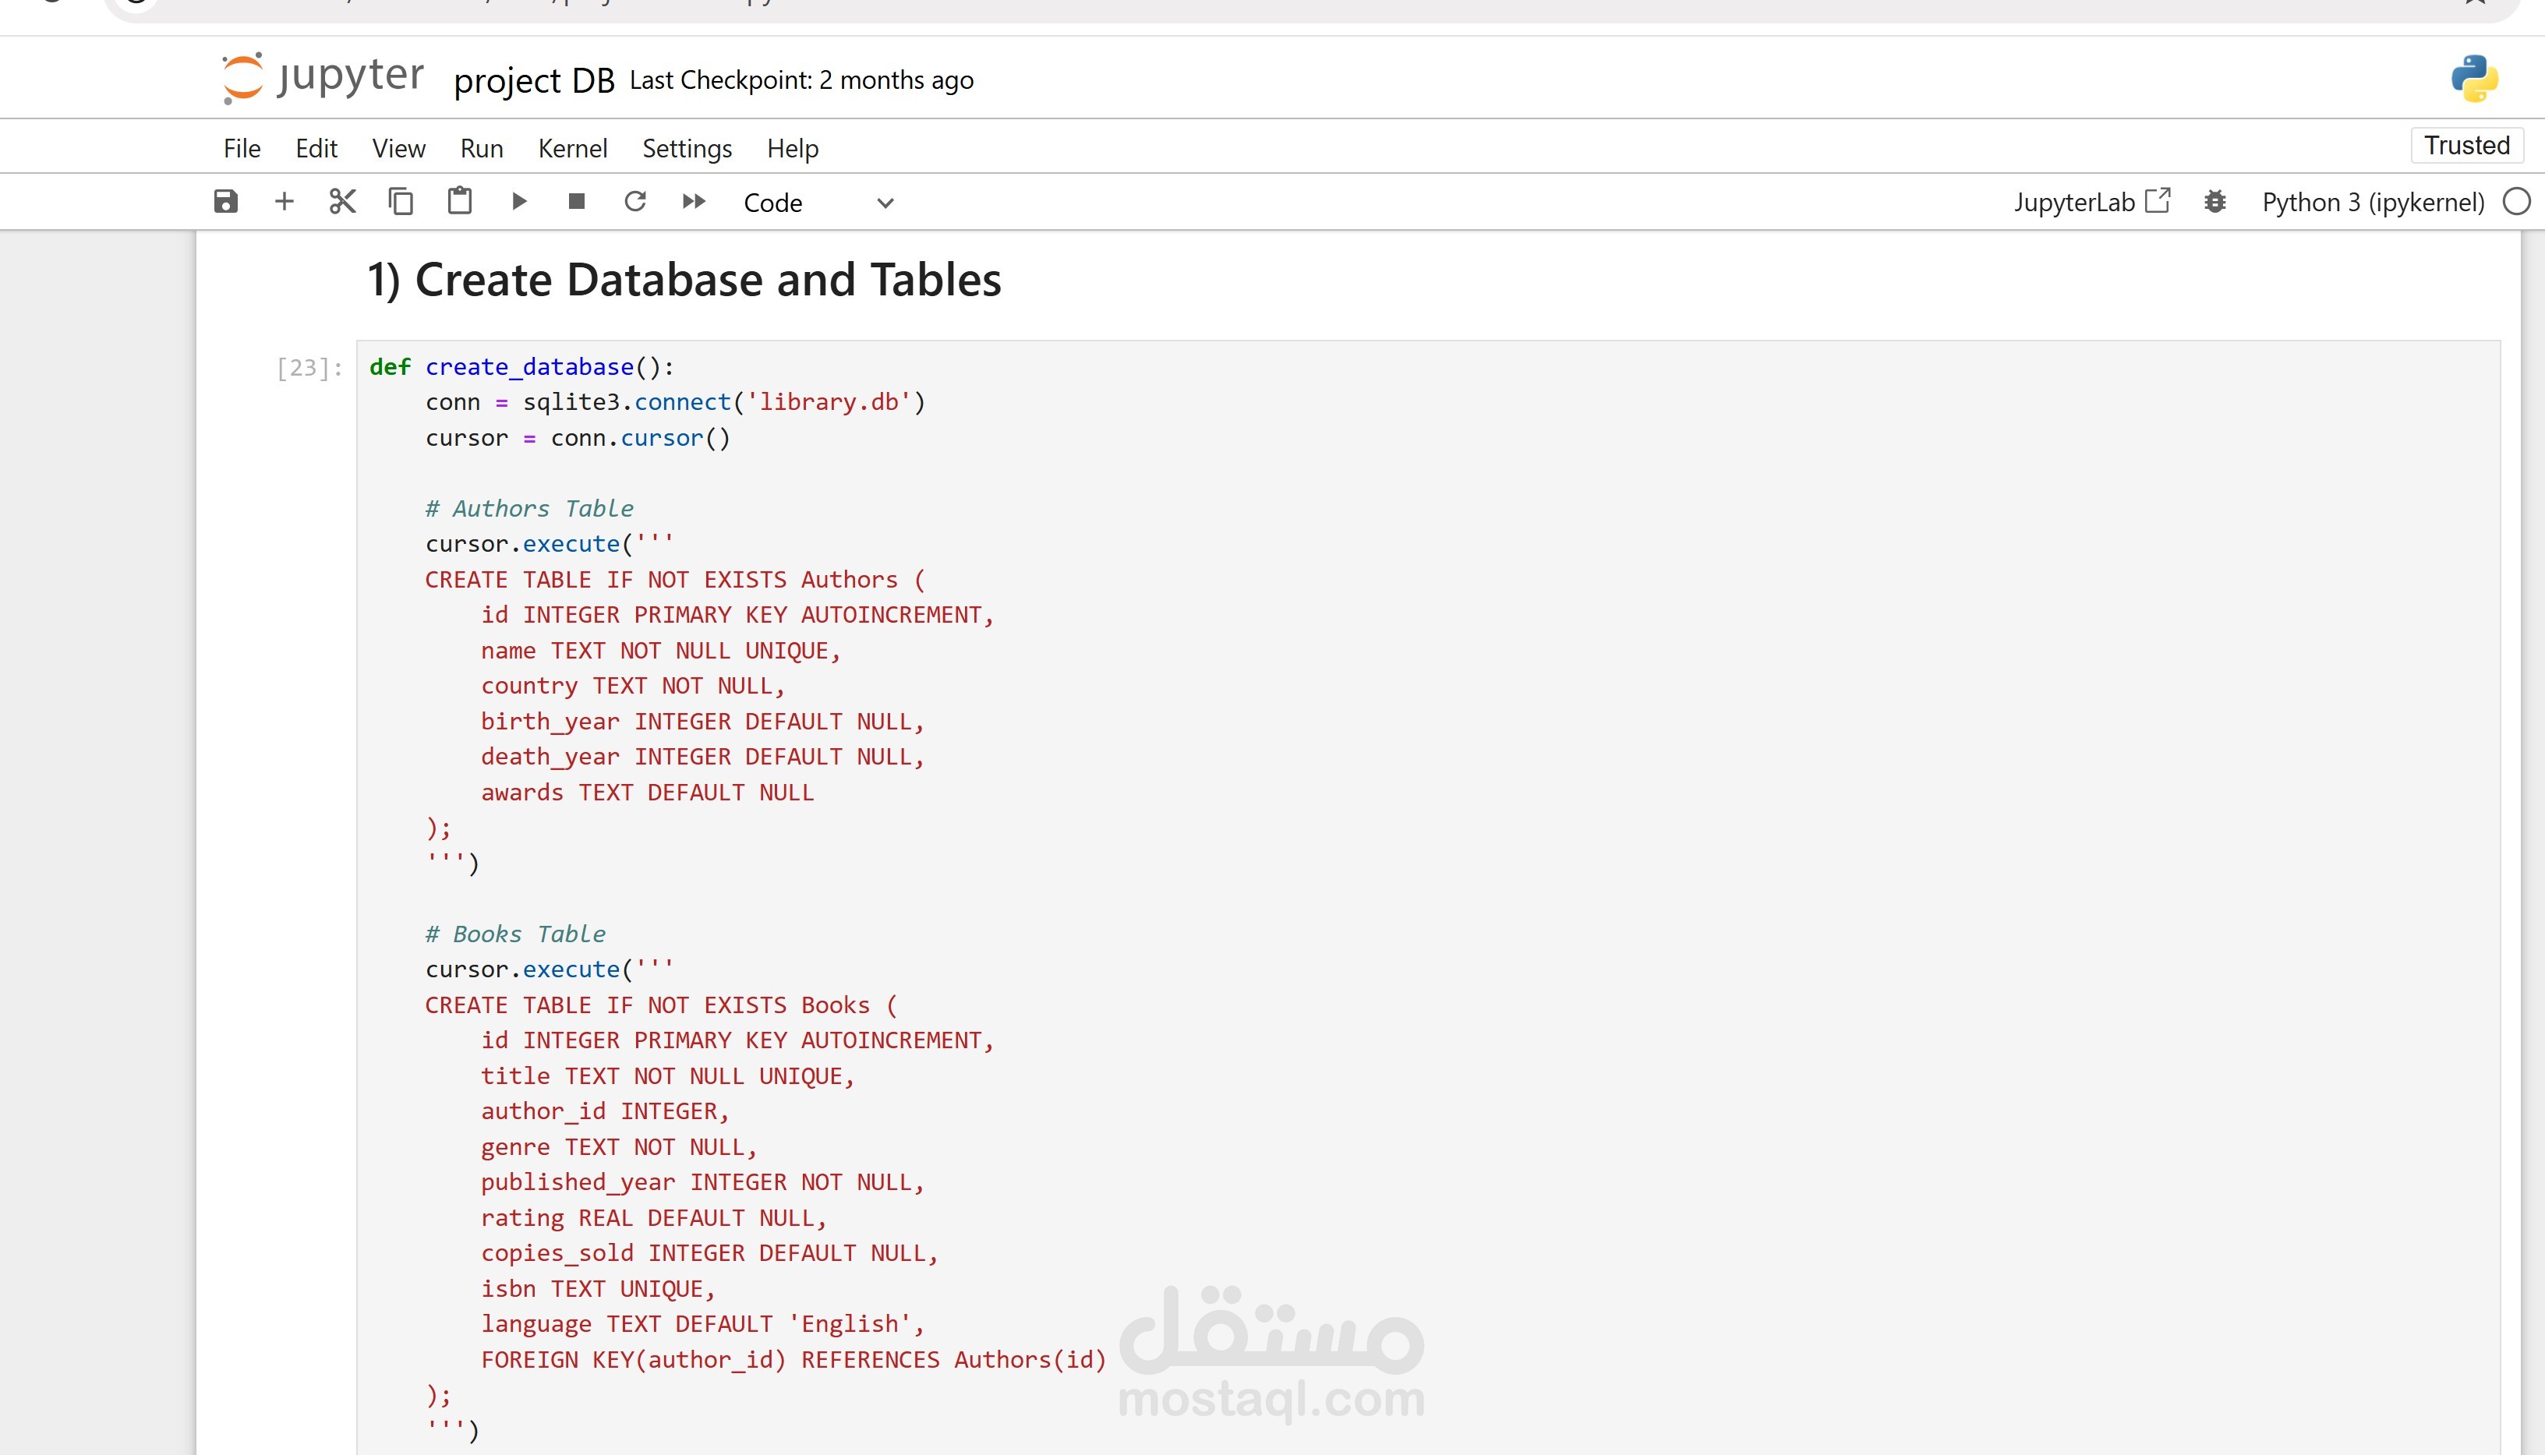The image size is (2545, 1455).
Task: Click the kernel status circle indicator
Action: tap(2516, 202)
